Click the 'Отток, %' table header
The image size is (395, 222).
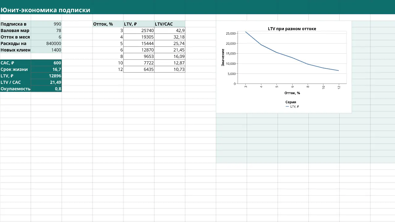(108, 24)
